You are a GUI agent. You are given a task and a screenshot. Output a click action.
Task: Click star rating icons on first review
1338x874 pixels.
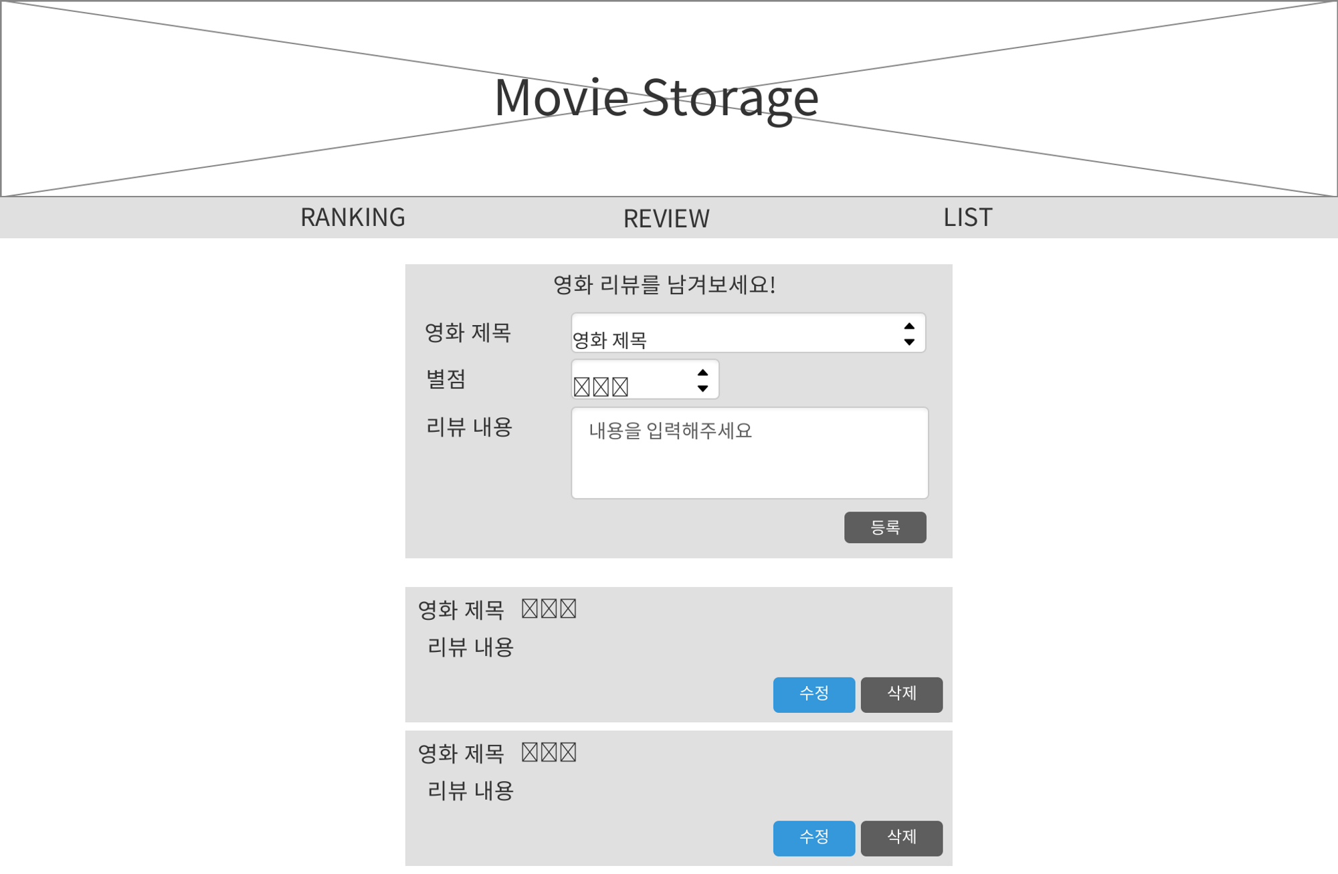click(x=549, y=609)
